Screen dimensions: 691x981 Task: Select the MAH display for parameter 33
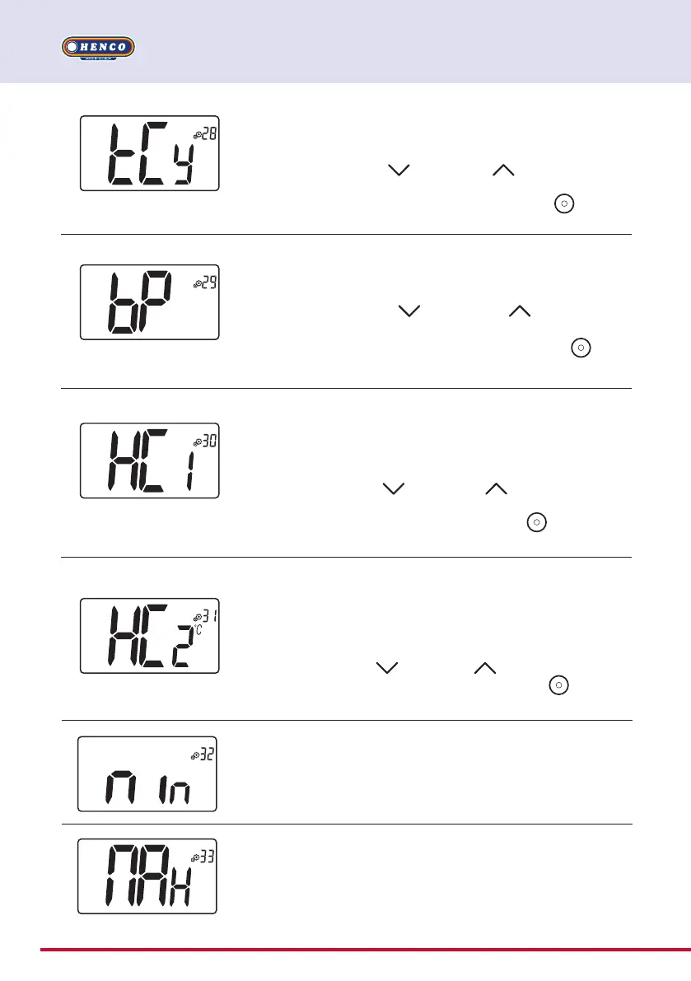(147, 876)
